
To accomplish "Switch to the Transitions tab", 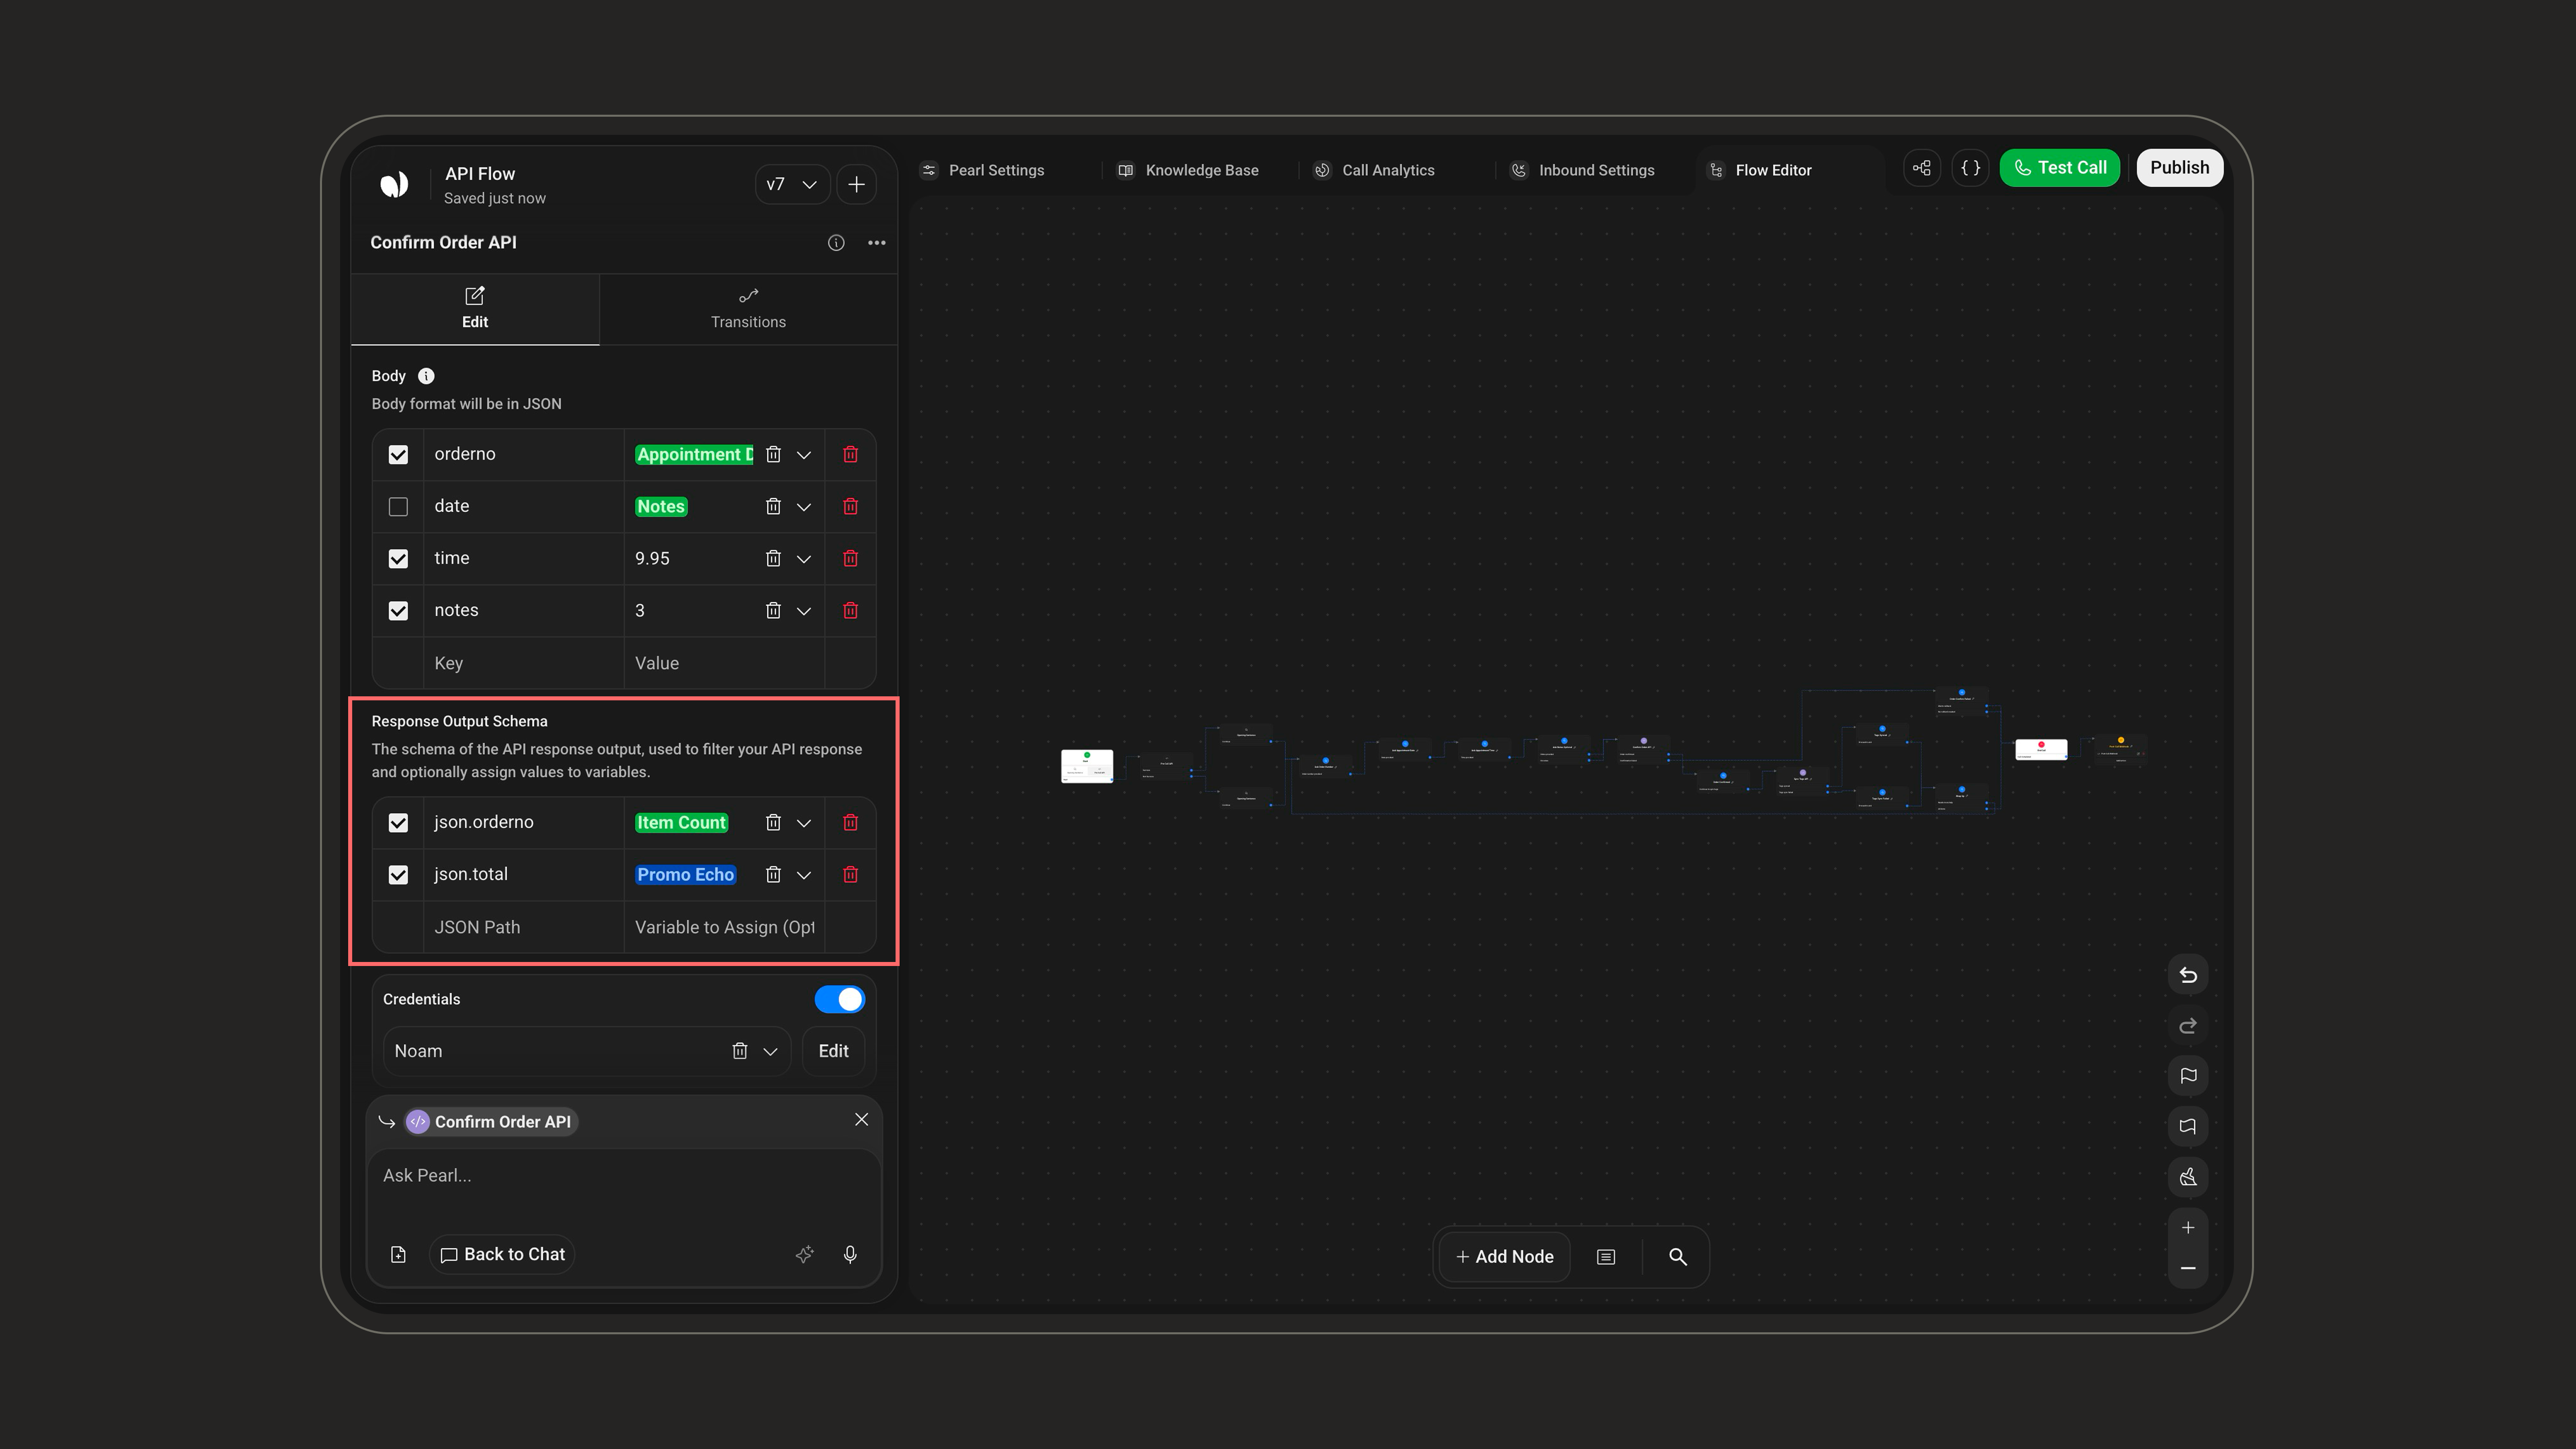I will pyautogui.click(x=748, y=309).
